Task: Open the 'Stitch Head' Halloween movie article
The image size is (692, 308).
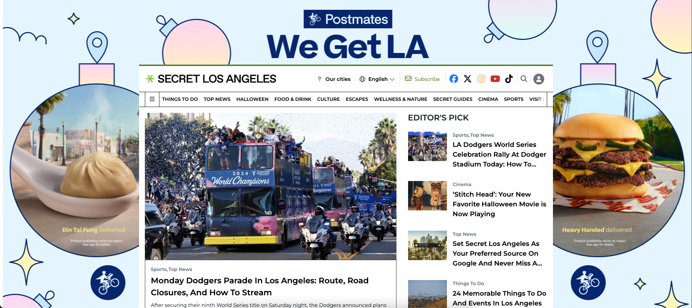Action: coord(499,204)
